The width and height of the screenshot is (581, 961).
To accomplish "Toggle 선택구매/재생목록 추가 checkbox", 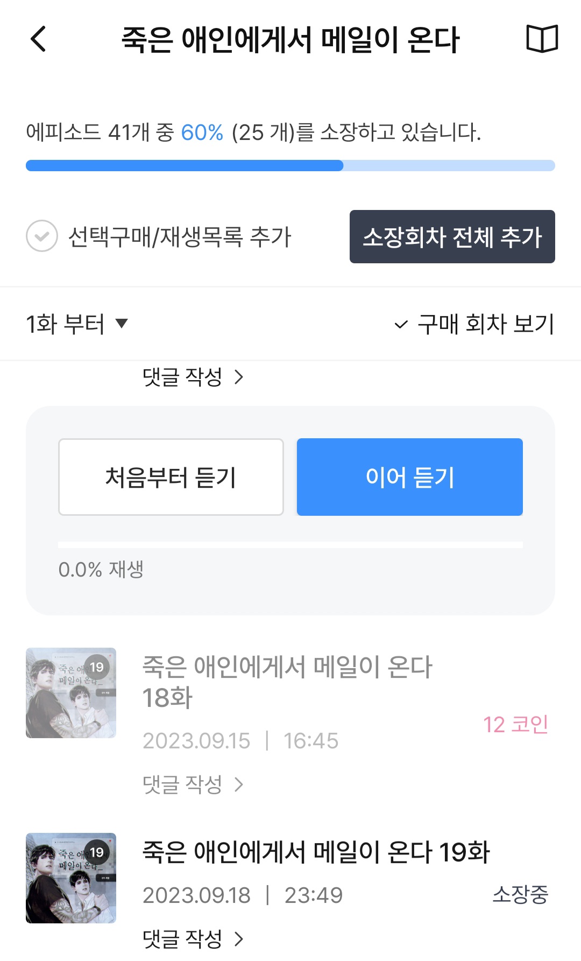I will tap(42, 236).
